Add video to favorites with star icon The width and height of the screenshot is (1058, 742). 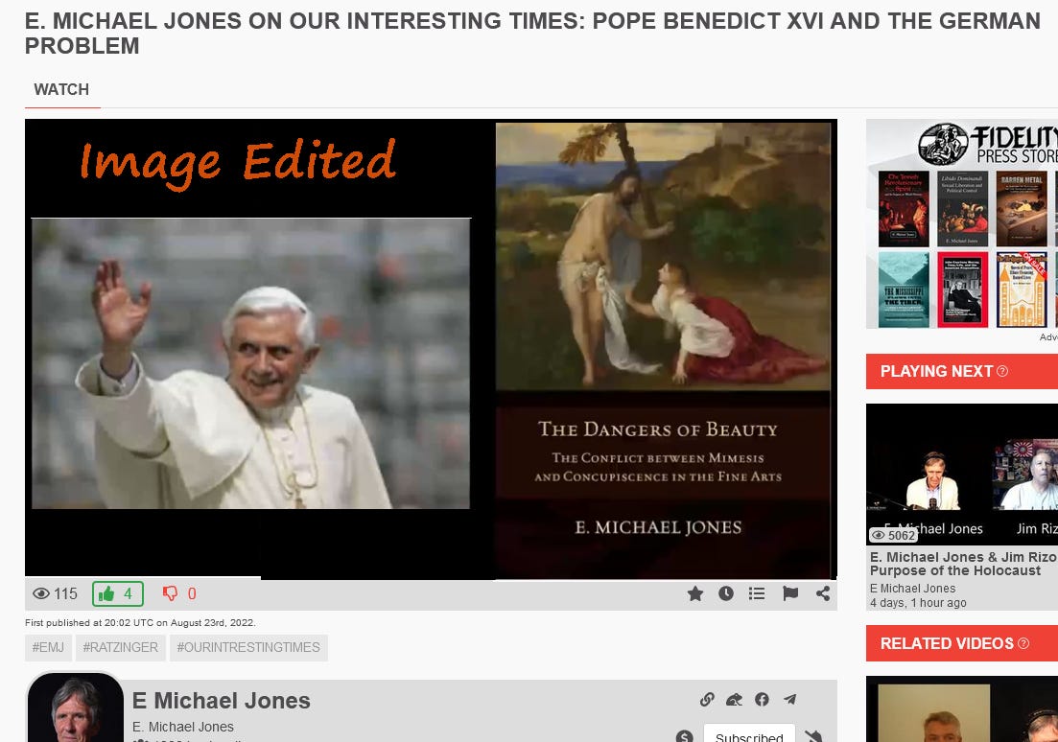tap(695, 593)
